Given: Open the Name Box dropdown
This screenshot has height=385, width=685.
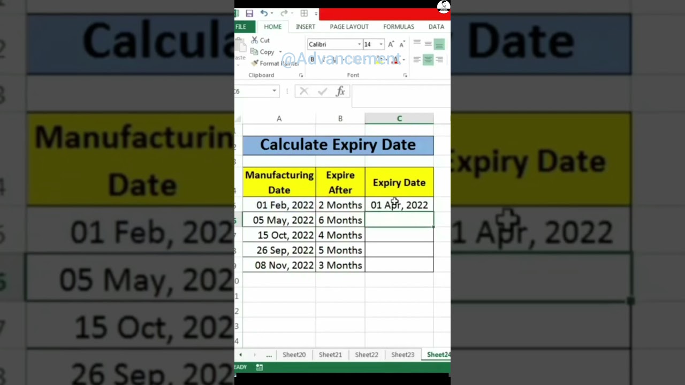Looking at the screenshot, I should point(274,91).
